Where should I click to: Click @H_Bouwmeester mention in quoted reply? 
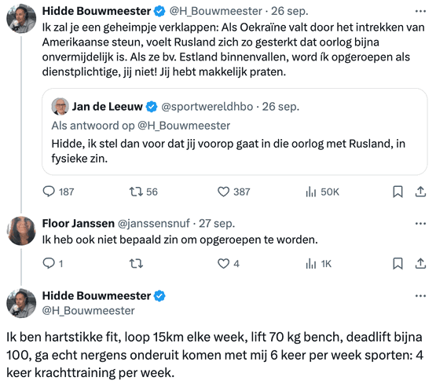[x=184, y=126]
